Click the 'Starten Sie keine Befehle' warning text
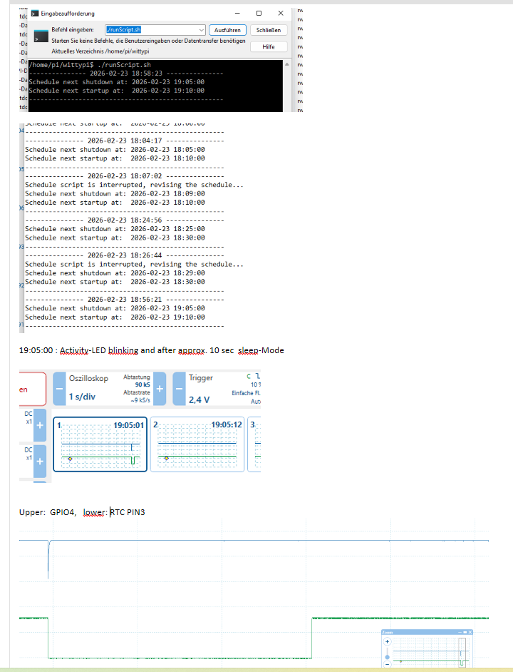This screenshot has height=672, width=513. (148, 41)
